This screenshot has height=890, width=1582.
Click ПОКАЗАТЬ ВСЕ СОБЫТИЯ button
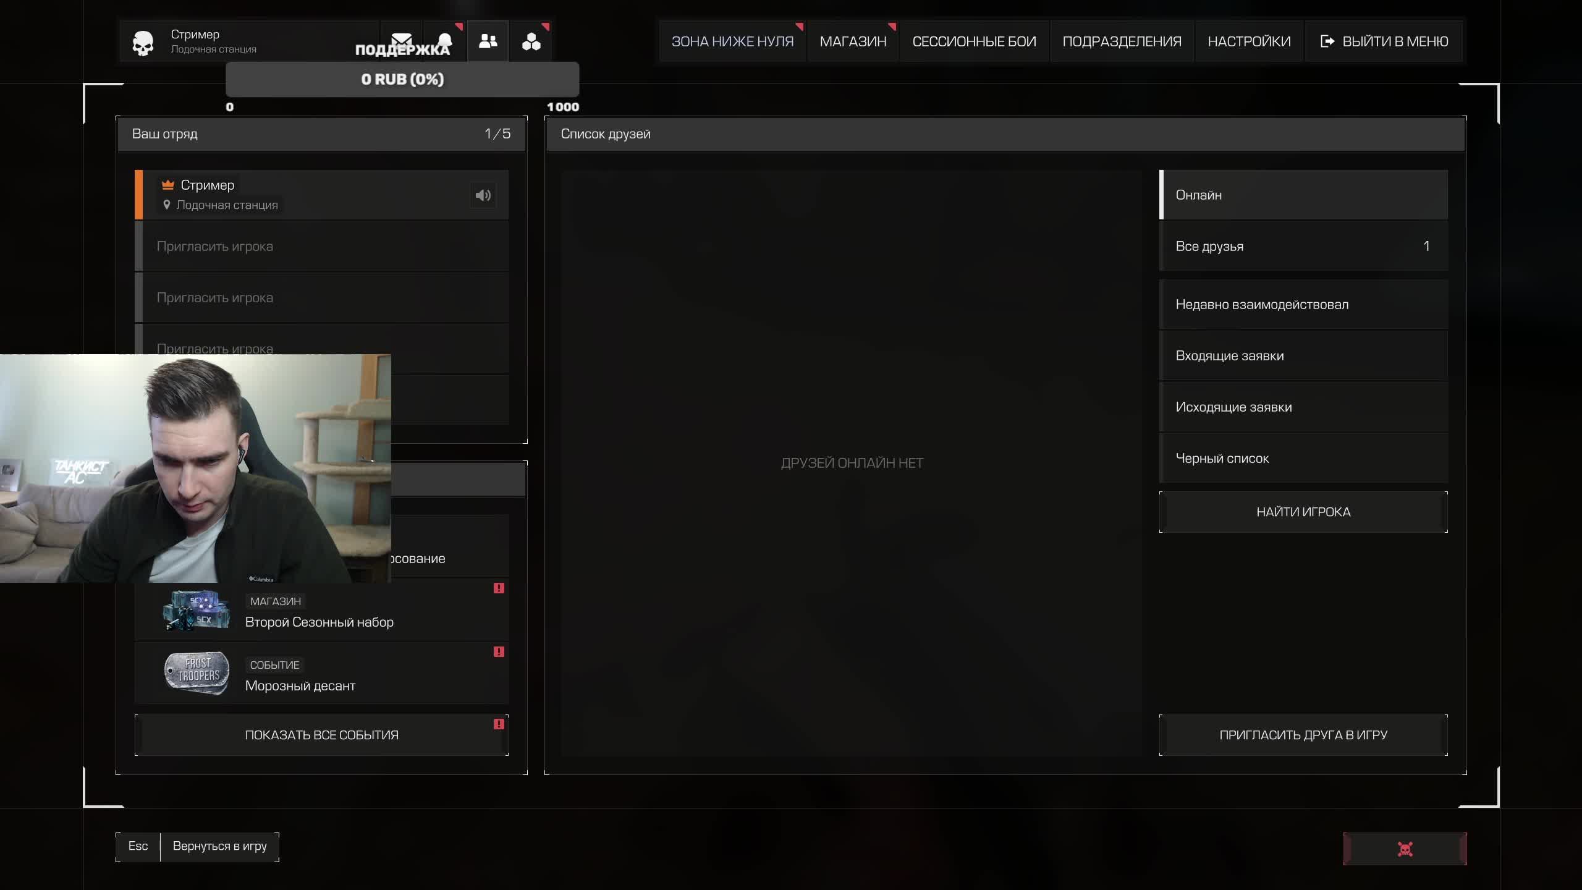point(321,735)
